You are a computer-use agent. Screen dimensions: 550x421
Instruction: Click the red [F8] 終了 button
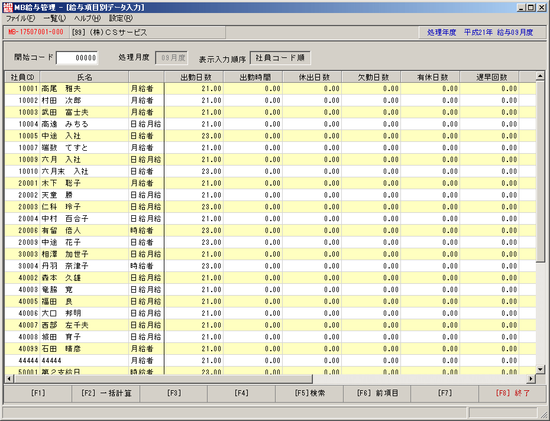point(513,393)
